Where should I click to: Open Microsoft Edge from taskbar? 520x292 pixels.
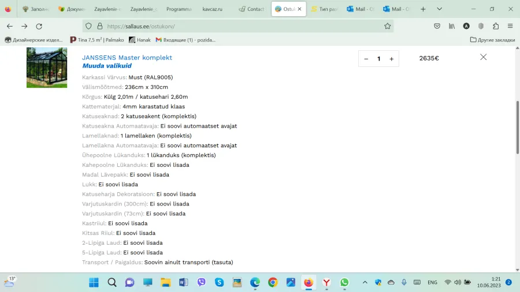[255, 282]
